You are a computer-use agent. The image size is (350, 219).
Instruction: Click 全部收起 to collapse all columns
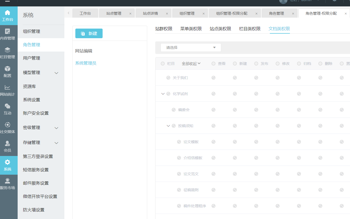(x=191, y=64)
